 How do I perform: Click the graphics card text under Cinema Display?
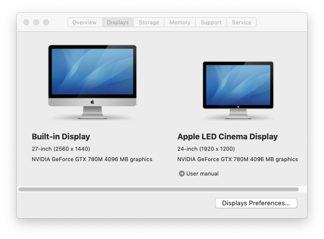(x=238, y=159)
